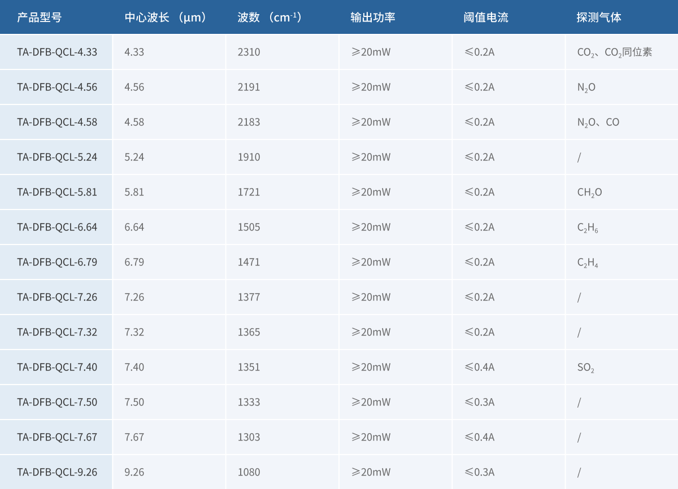The height and width of the screenshot is (489, 678).
Task: Click the TA-DFB-QCL-5.81 product model
Action: tap(57, 192)
